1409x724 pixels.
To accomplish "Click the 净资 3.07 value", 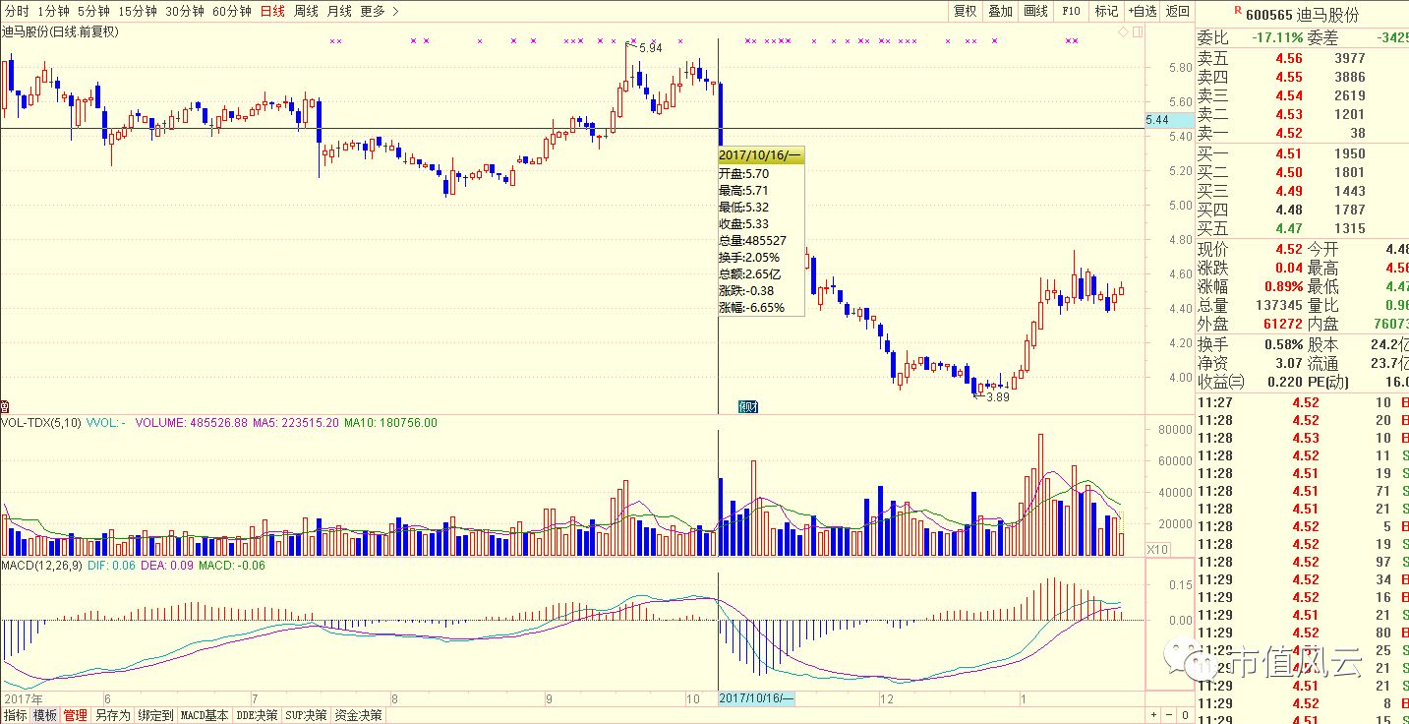I will coord(1288,364).
